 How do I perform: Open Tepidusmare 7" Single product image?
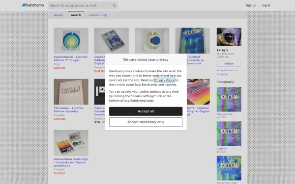pyautogui.click(x=71, y=41)
